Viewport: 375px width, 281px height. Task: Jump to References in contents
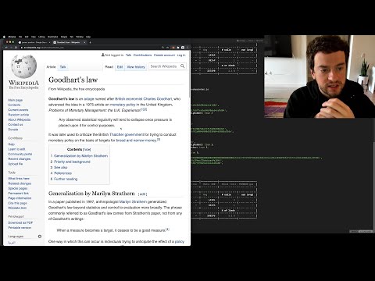tap(62, 173)
